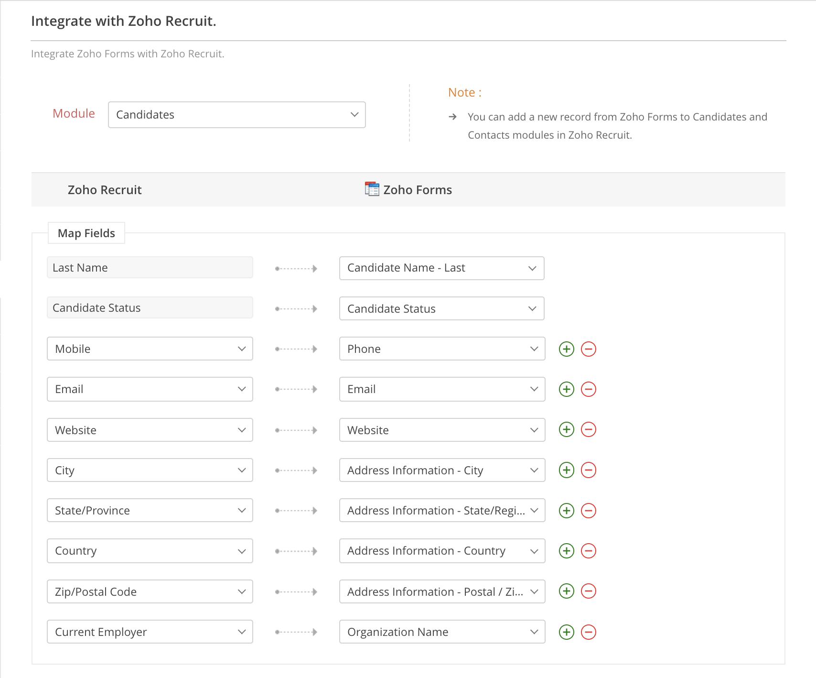Expand the Phone form field dropdown
This screenshot has width=816, height=678.
[441, 349]
